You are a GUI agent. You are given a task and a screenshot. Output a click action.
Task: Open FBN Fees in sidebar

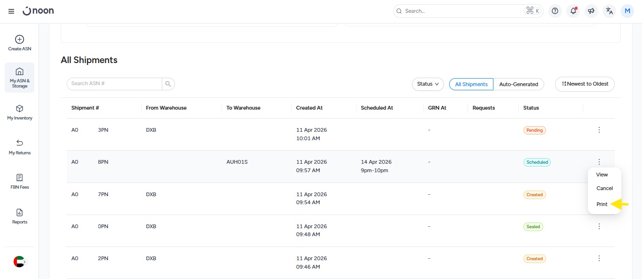19,178
